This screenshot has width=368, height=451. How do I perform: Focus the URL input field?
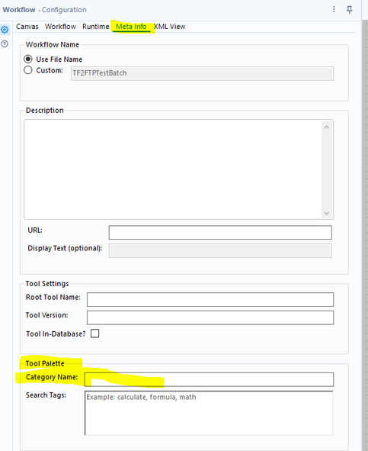point(220,233)
